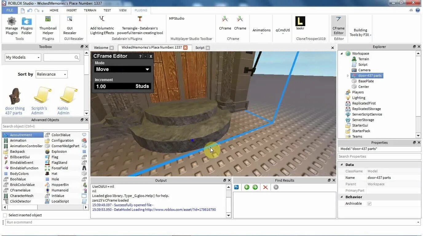
Task: Switch to the HOME ribbon tab
Action: point(54,10)
